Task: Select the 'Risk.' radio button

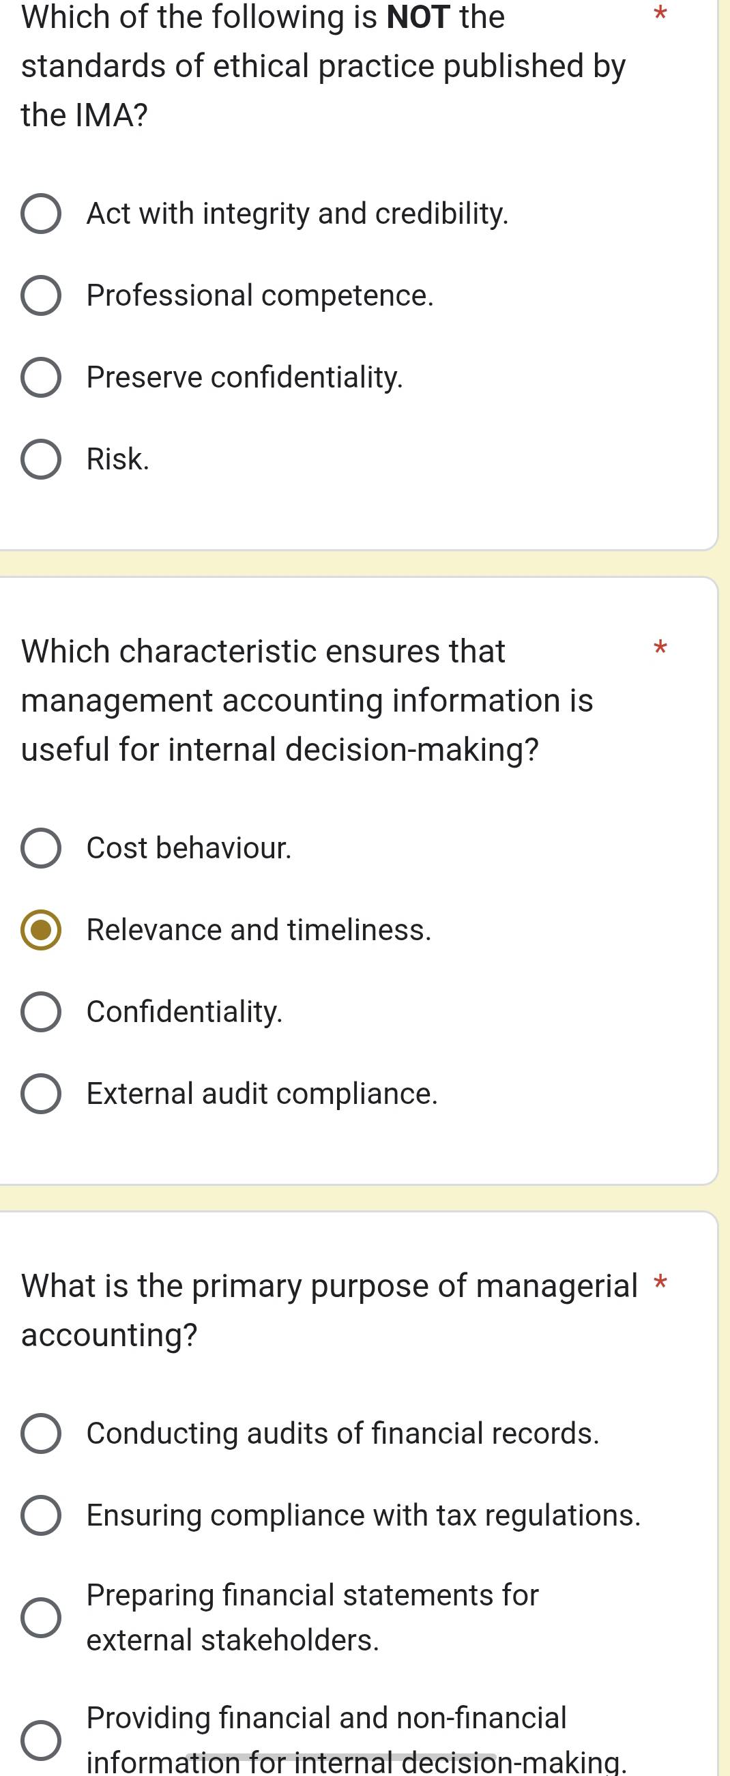Action: tap(41, 459)
